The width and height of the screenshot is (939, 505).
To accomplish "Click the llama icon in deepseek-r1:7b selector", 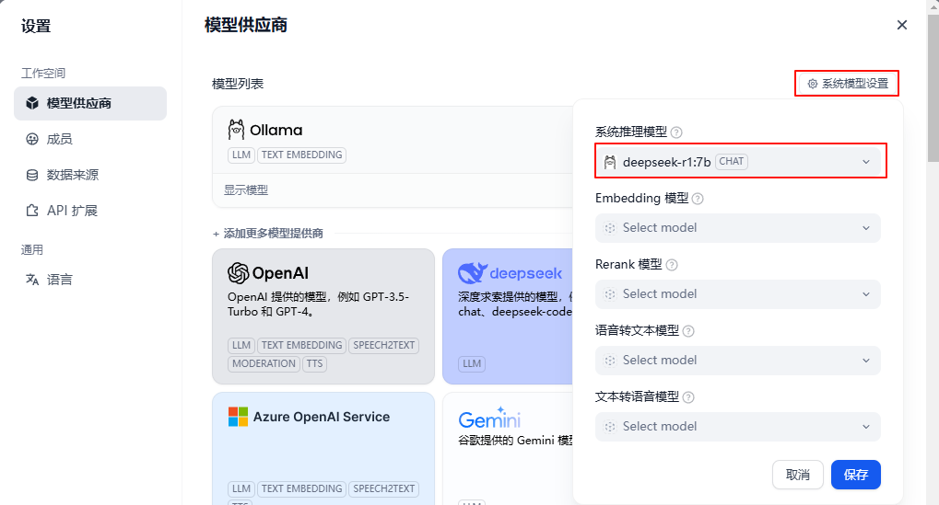I will (x=610, y=162).
